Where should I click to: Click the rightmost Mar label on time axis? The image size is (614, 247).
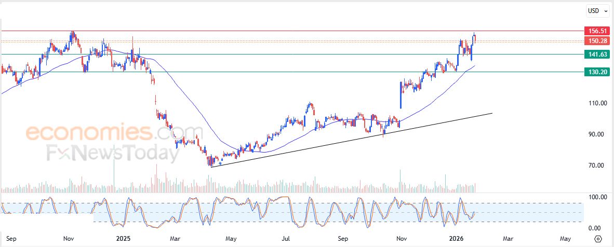click(507, 238)
